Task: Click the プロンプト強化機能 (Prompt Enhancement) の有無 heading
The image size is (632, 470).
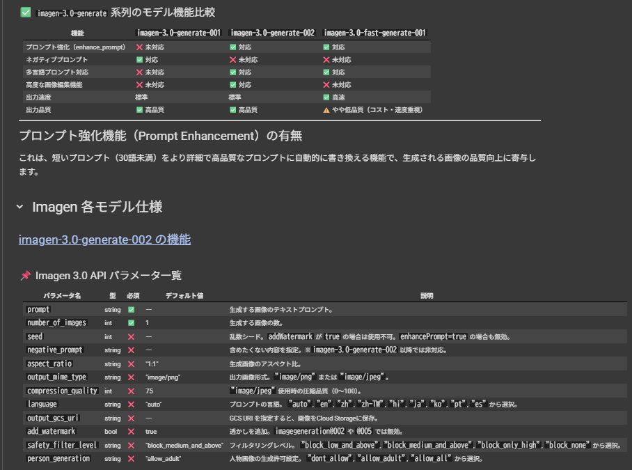Action: [160, 136]
